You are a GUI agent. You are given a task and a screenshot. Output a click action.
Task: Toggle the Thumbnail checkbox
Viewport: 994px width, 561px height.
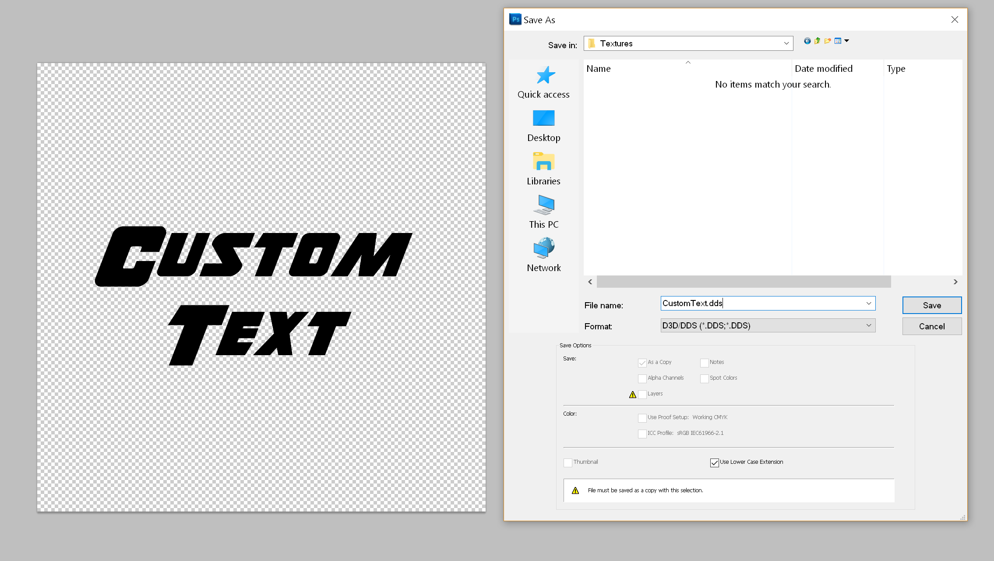coord(568,462)
